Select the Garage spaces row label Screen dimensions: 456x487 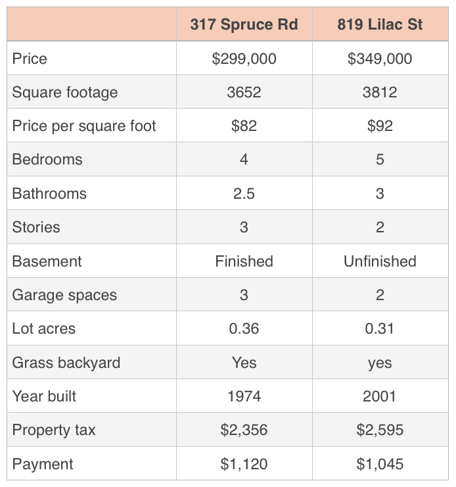pyautogui.click(x=92, y=295)
